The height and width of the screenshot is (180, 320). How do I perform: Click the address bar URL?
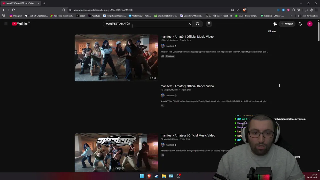[103, 10]
